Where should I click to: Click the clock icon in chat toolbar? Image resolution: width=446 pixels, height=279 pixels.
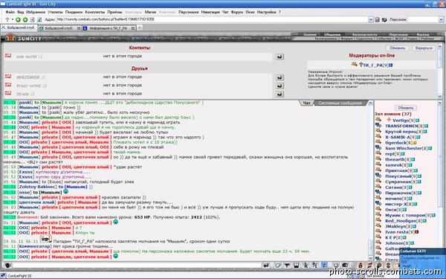(336, 266)
